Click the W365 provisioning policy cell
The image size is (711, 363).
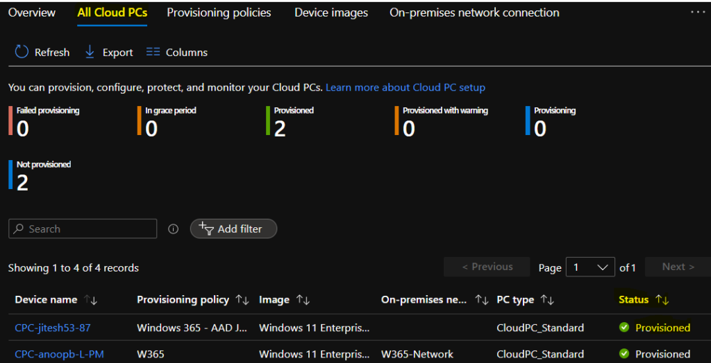click(151, 355)
